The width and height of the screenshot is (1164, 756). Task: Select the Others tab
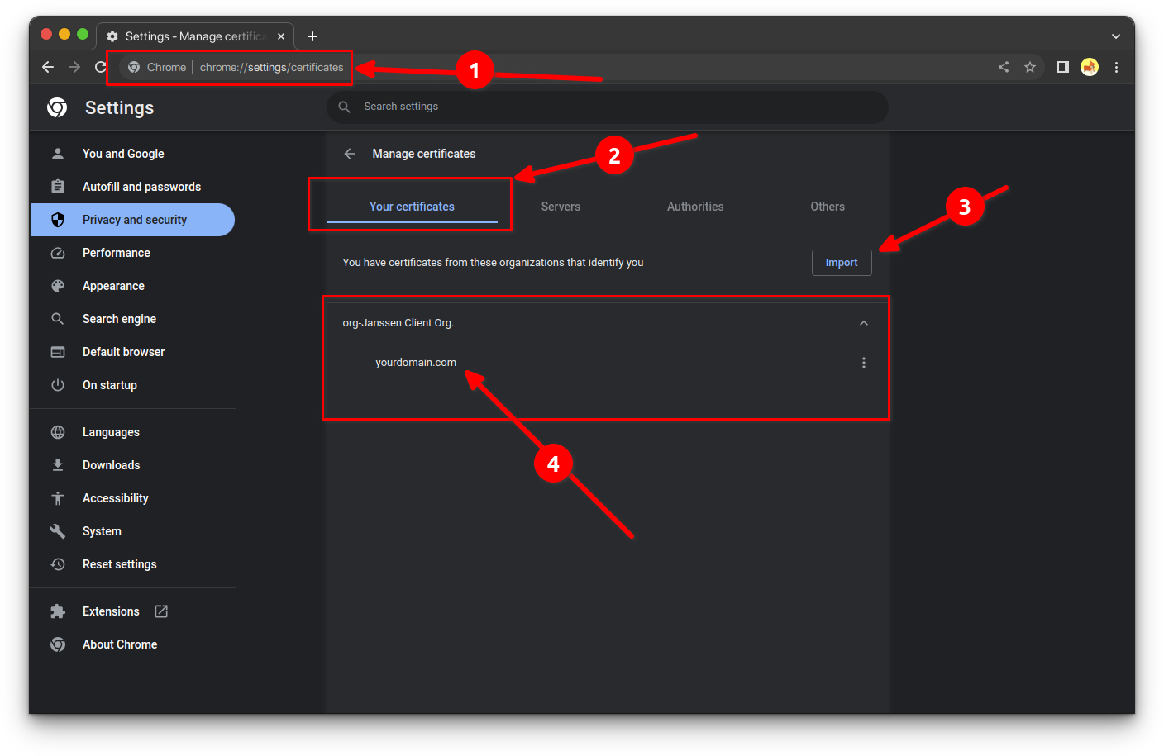tap(827, 207)
